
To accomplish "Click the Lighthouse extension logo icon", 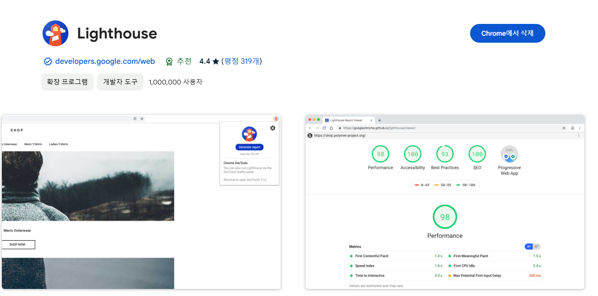I will [55, 33].
